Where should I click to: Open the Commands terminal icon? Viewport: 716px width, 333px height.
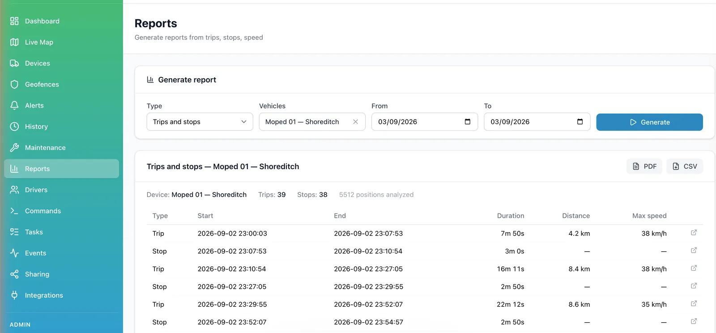[x=14, y=211]
